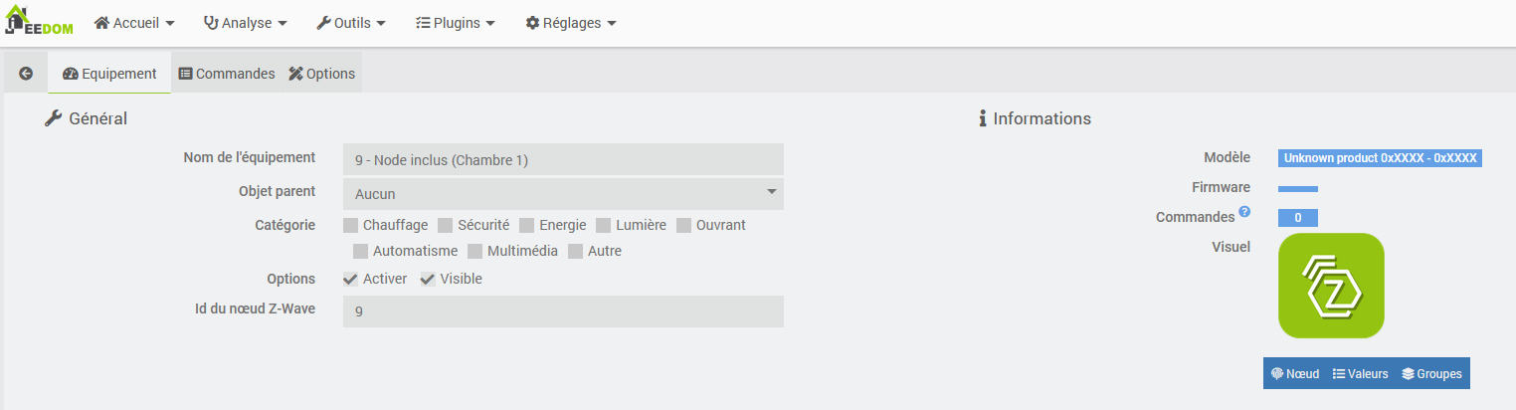Open the Accueil menu
The height and width of the screenshot is (410, 1516).
click(x=134, y=23)
